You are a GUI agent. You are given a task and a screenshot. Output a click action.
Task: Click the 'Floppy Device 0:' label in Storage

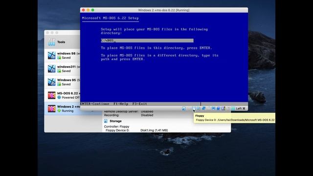tap(117, 131)
